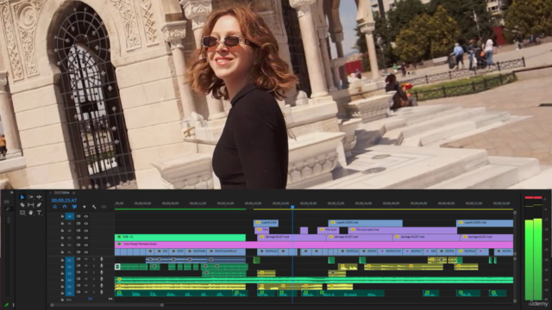The width and height of the screenshot is (552, 310).
Task: Hide track V2 output with the eye icon
Action: [86, 245]
